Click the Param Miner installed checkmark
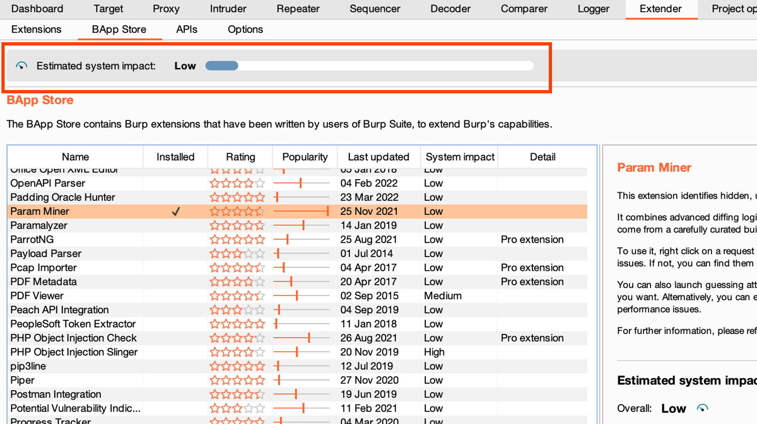The image size is (757, 424). 175,212
